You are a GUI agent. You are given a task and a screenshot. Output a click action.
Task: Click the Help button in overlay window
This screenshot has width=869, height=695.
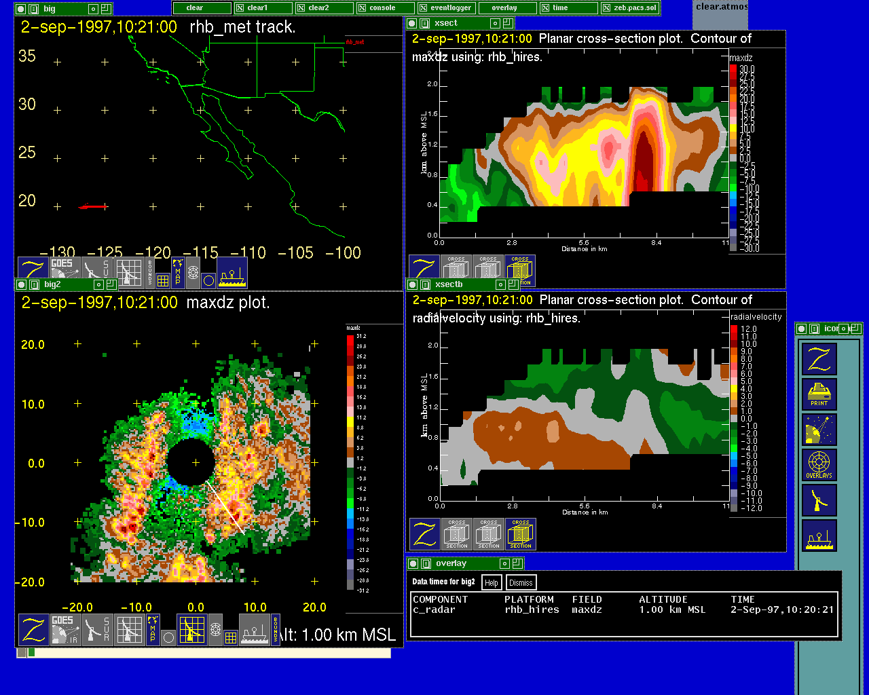pos(492,582)
